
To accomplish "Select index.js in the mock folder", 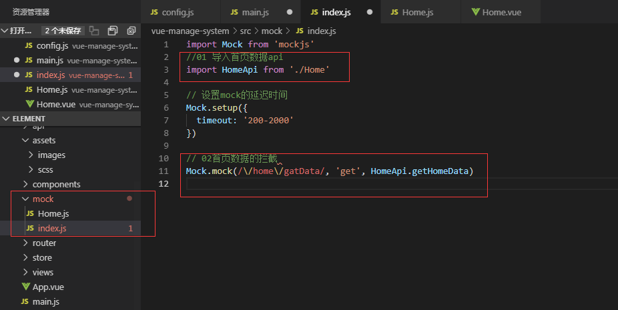I will 70,228.
